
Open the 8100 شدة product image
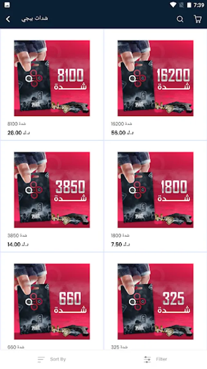point(52,78)
